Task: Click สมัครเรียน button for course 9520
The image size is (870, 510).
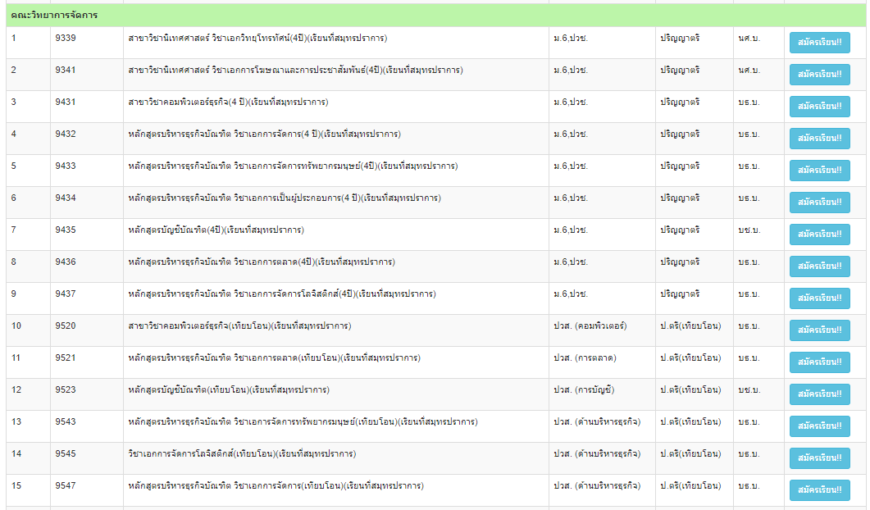Action: [819, 330]
